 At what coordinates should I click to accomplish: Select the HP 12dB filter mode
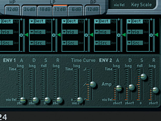tap(12, 10)
